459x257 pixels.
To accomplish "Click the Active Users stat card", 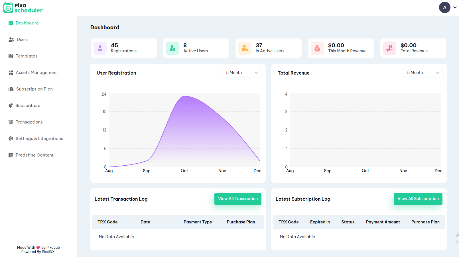I will pyautogui.click(x=196, y=48).
